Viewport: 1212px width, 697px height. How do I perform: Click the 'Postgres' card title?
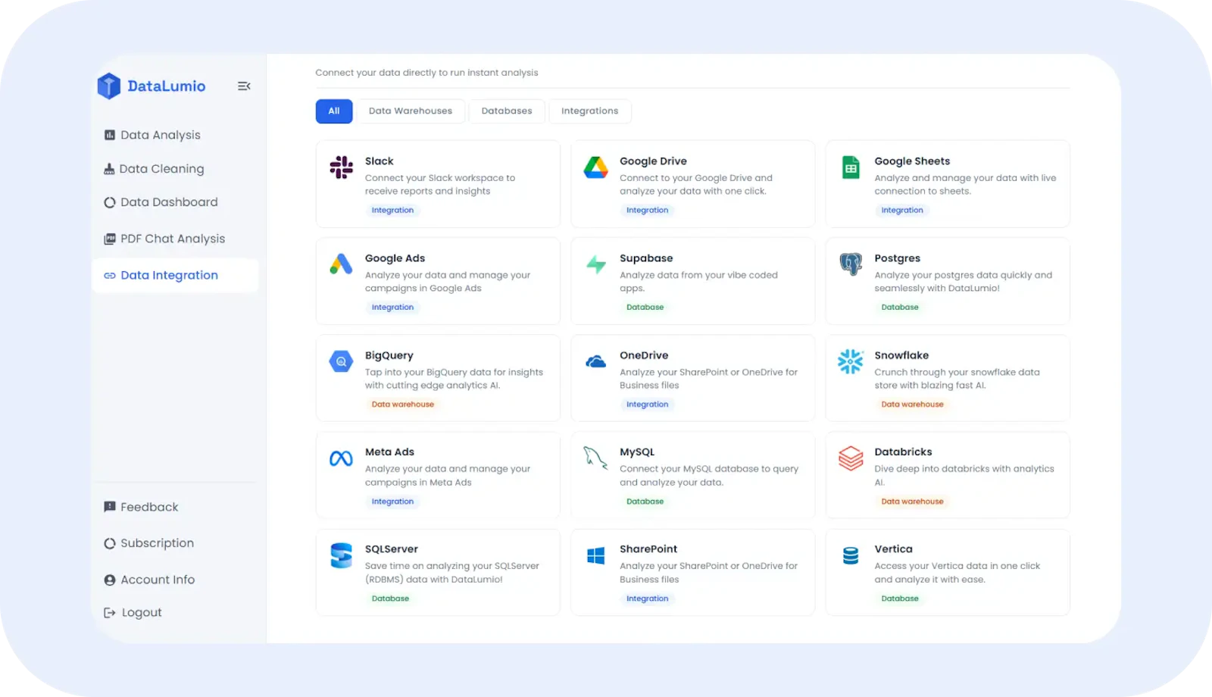[898, 258]
